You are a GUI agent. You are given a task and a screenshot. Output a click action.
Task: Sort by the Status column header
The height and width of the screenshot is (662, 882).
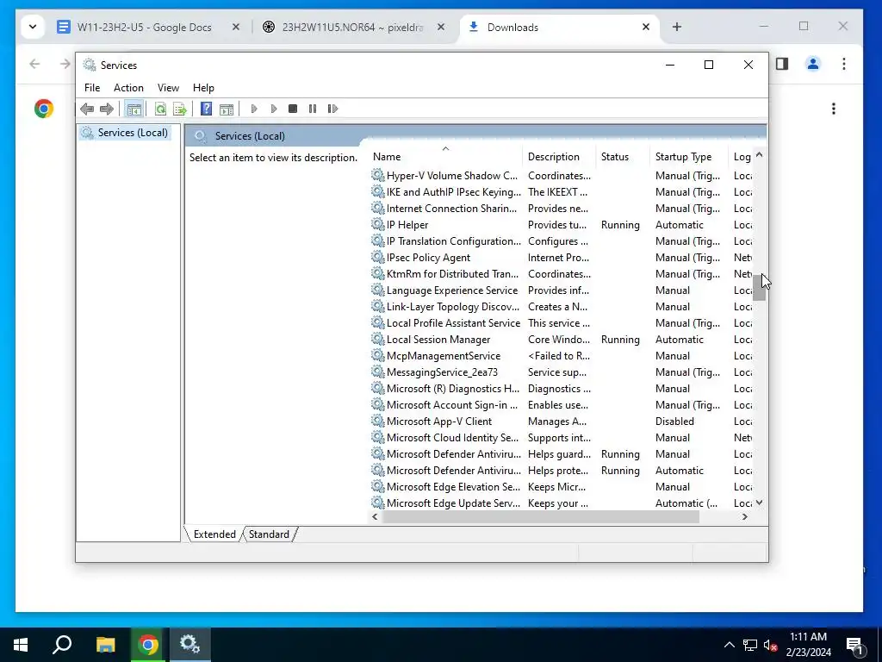point(623,157)
